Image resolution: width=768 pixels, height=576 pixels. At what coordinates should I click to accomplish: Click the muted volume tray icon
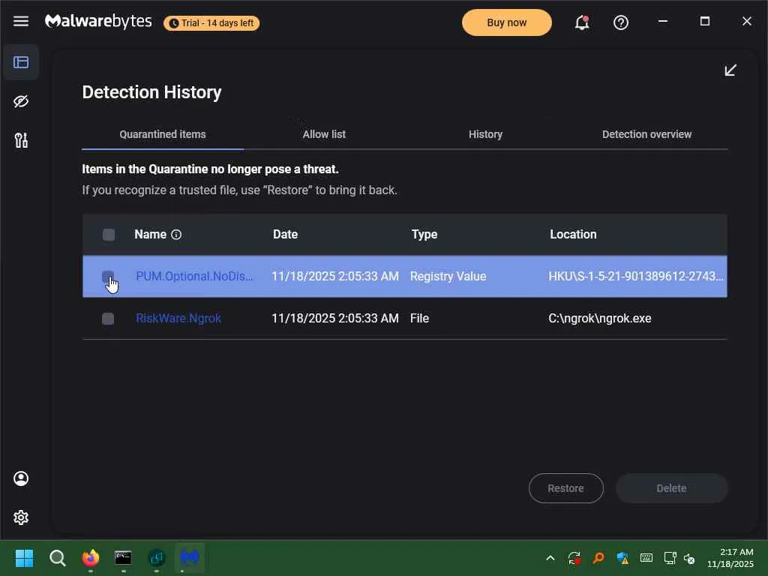(x=690, y=558)
